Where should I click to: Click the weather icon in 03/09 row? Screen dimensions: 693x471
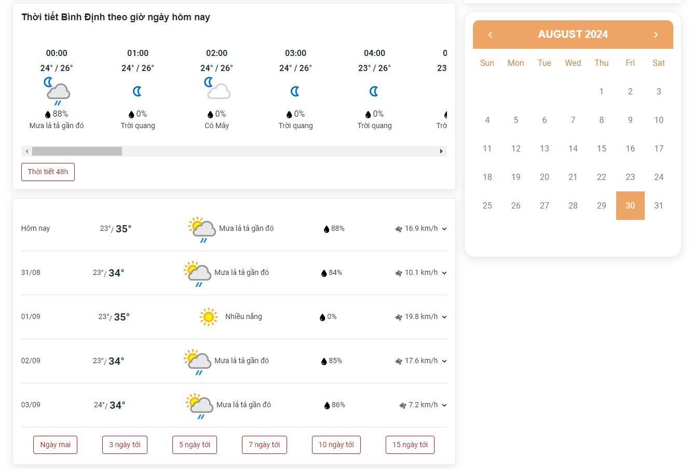200,406
